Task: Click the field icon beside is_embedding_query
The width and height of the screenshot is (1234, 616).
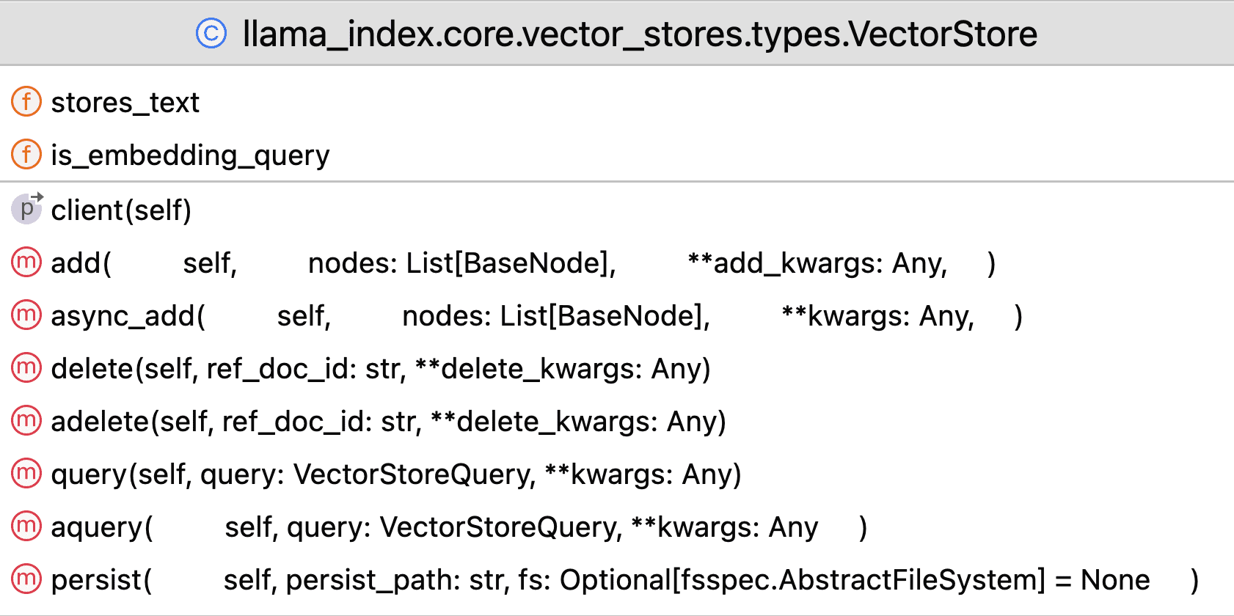Action: coord(26,155)
